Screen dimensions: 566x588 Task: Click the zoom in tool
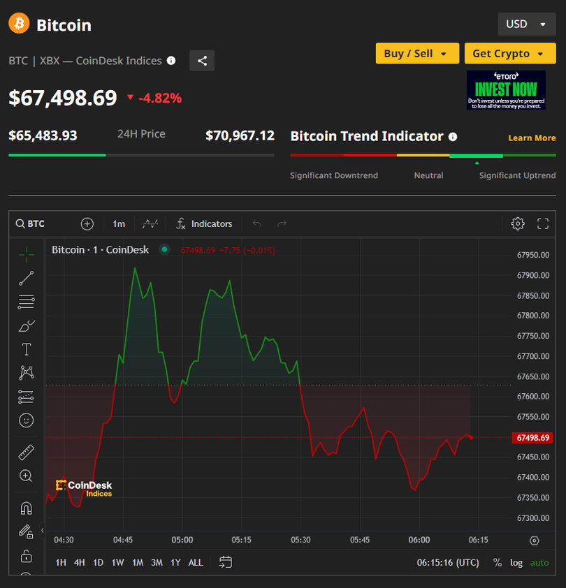[27, 476]
